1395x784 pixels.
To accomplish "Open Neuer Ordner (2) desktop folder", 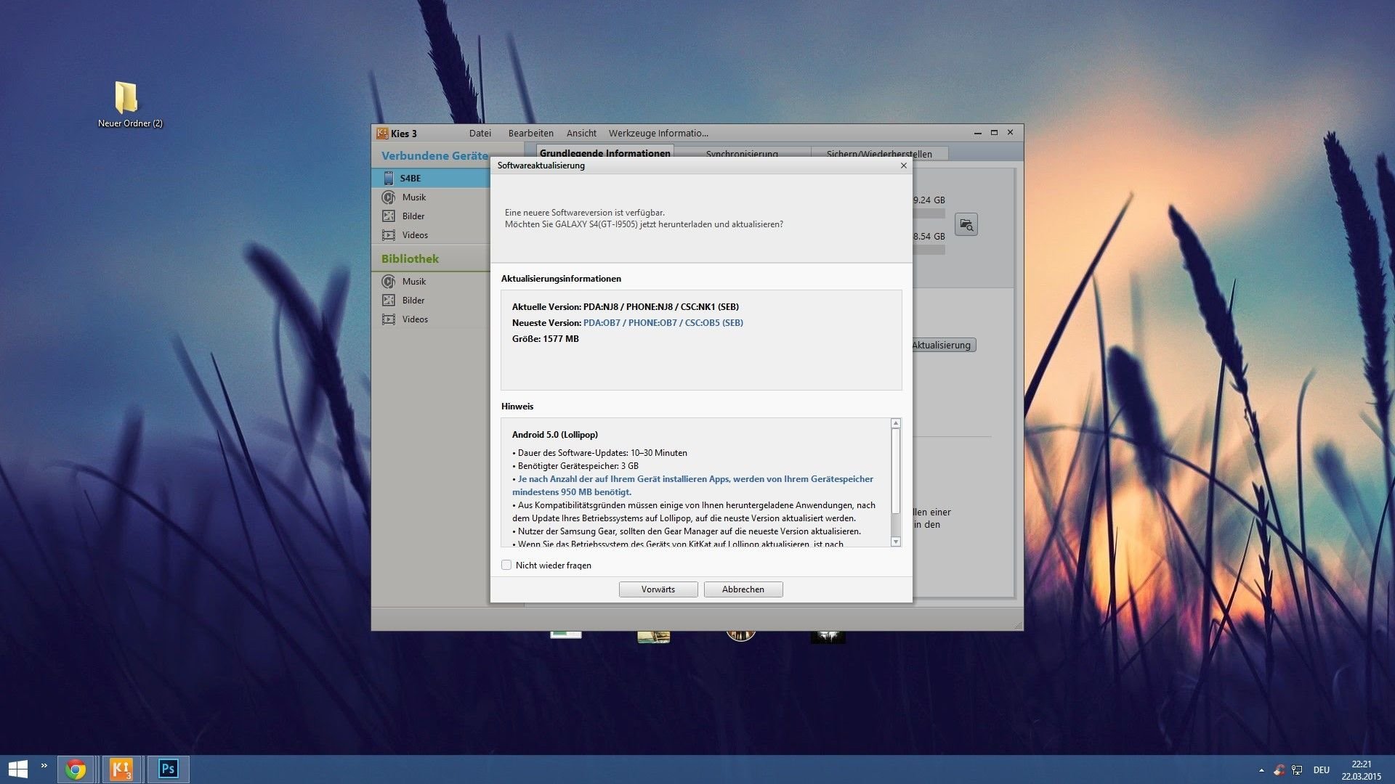I will click(x=129, y=104).
